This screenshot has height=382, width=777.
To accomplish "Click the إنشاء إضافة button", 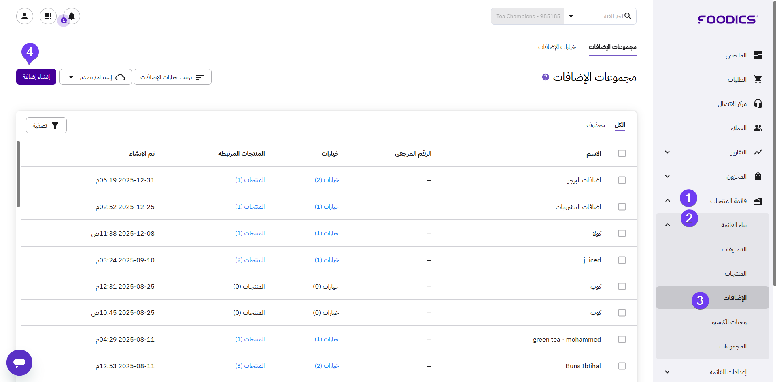I will pyautogui.click(x=36, y=77).
